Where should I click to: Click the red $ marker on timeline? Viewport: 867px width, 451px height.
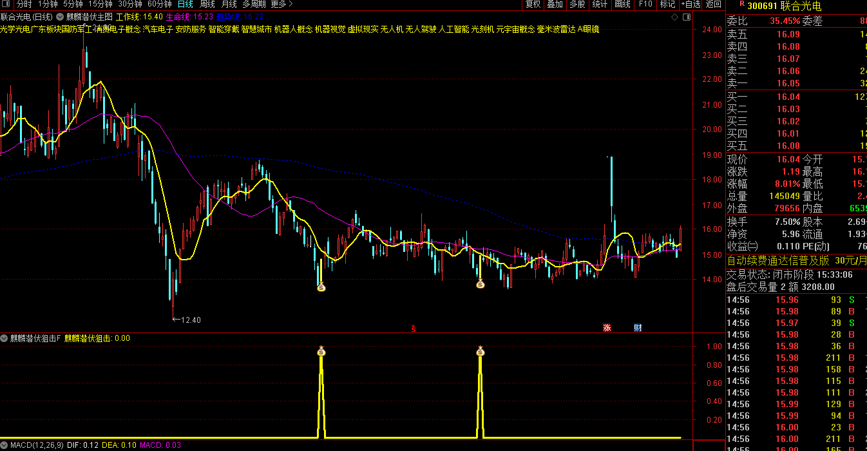[x=414, y=328]
